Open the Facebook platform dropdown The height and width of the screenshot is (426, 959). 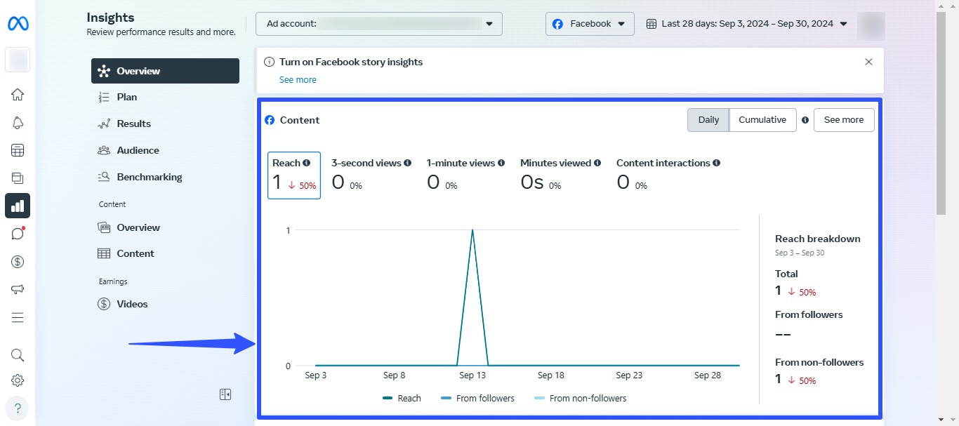590,23
